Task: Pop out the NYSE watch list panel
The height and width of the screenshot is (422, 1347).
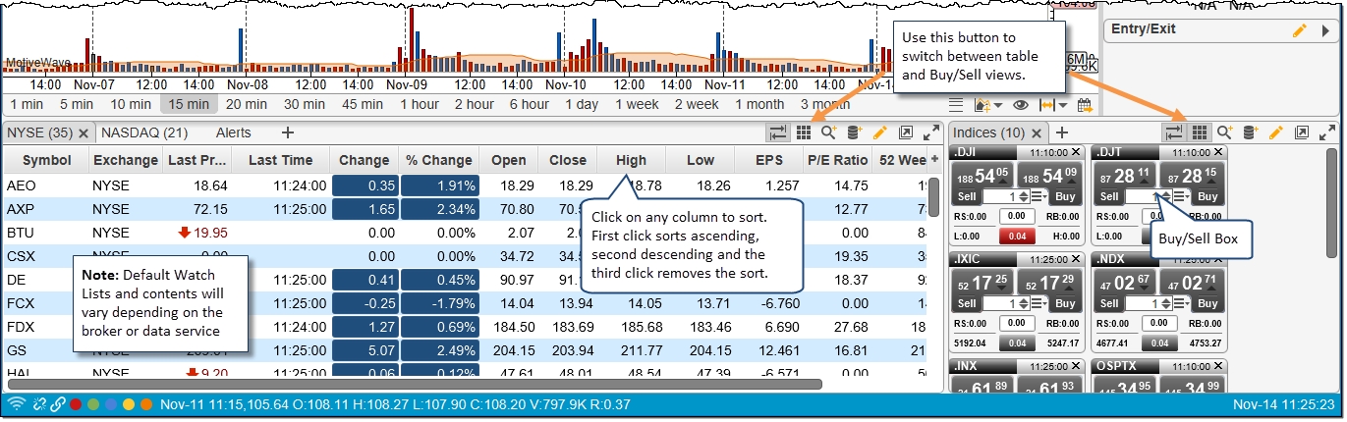Action: click(906, 132)
